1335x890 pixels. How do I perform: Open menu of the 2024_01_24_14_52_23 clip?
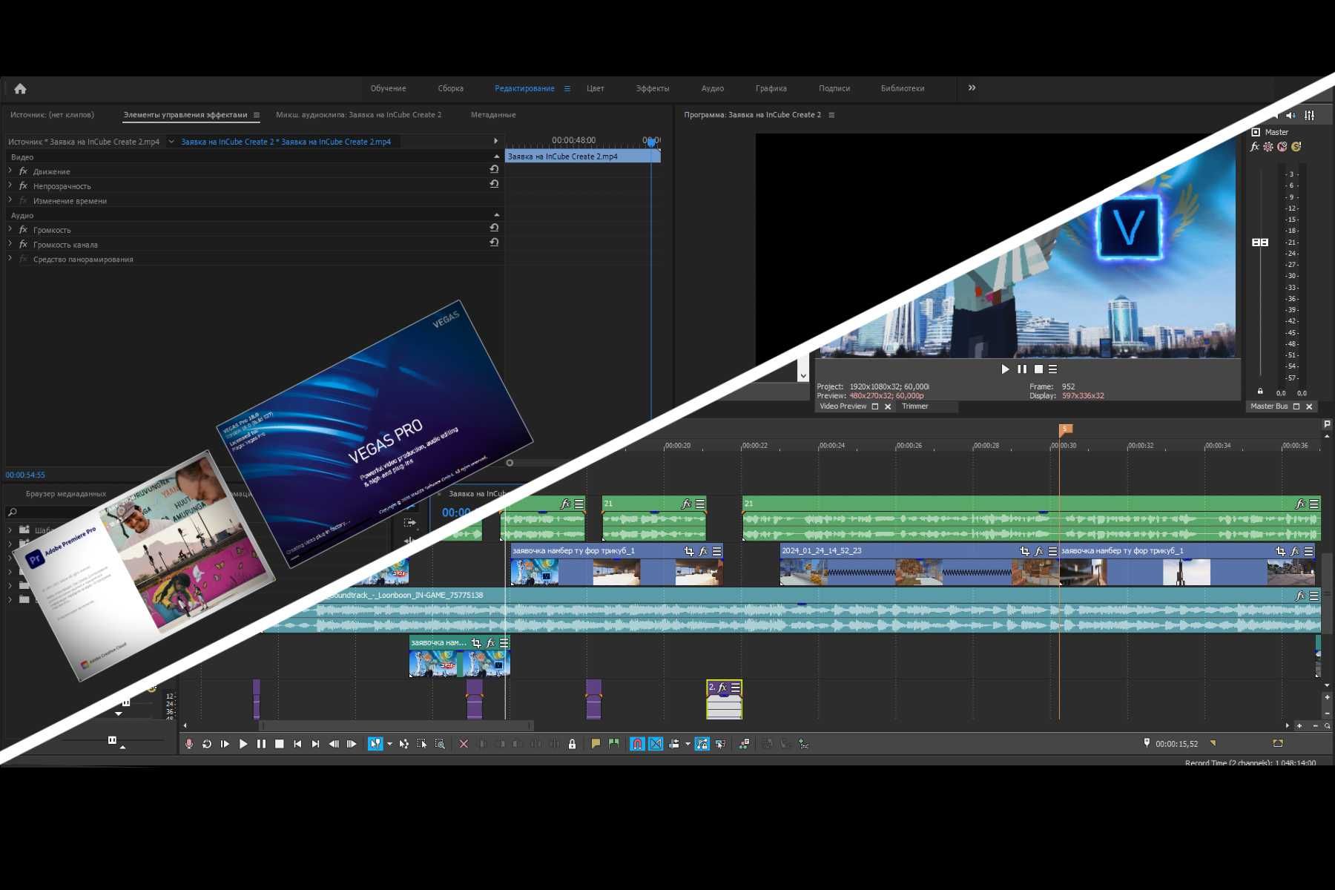[1052, 551]
